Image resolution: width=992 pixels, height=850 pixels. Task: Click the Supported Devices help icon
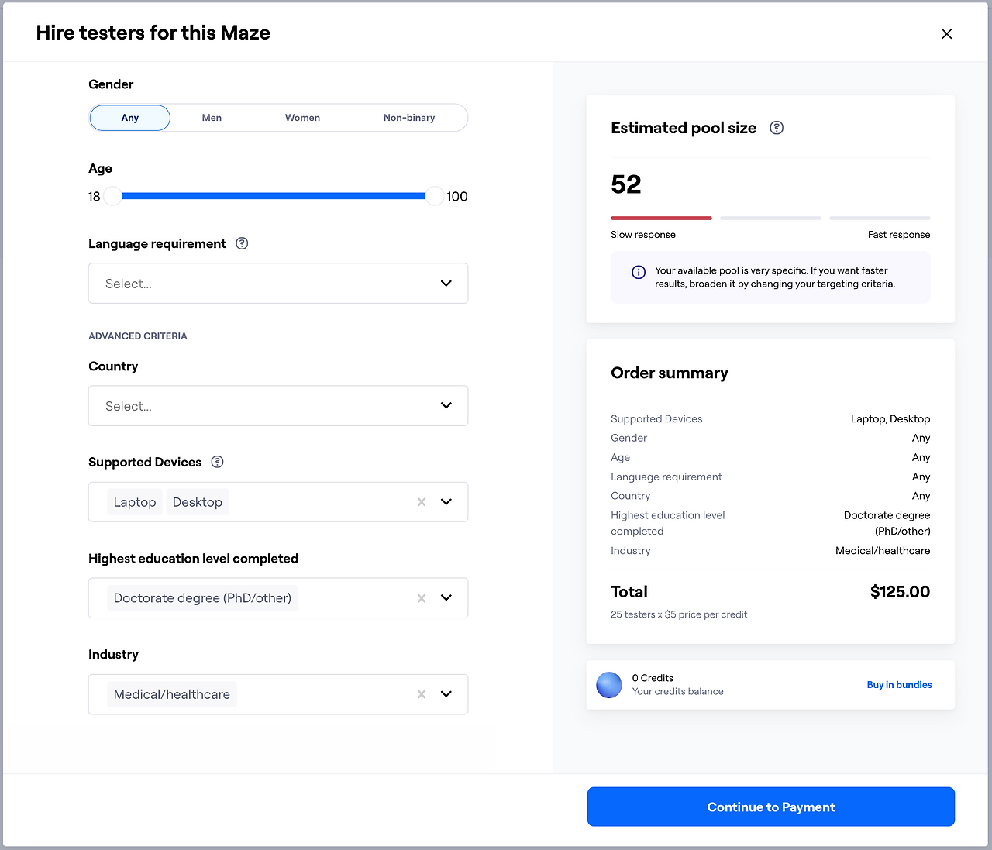(218, 462)
